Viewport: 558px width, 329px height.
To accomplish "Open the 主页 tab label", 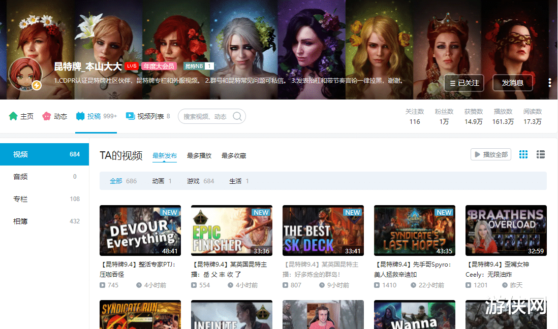I will click(x=27, y=116).
